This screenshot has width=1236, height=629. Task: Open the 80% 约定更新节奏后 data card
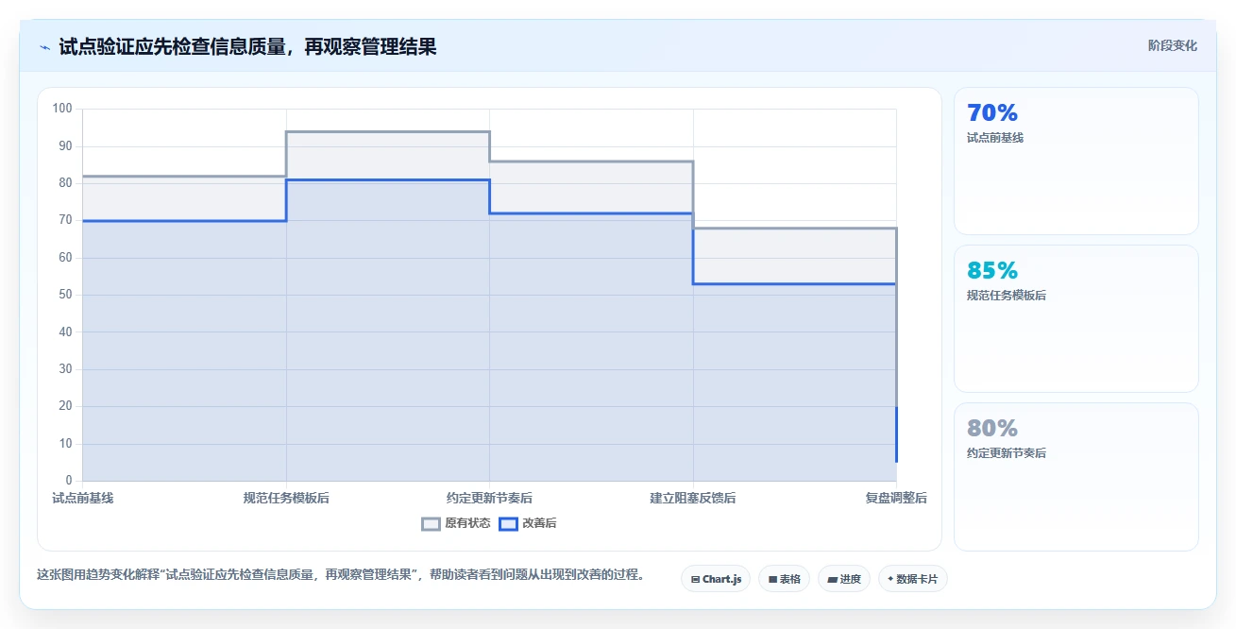coord(1076,476)
